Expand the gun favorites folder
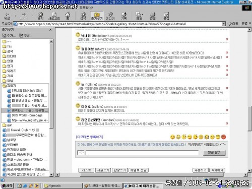 click(x=8, y=125)
